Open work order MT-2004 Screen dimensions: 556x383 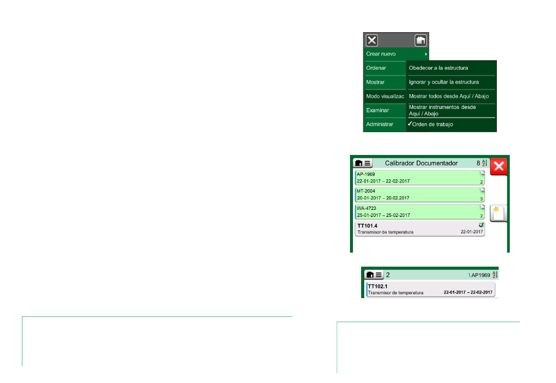click(x=420, y=195)
